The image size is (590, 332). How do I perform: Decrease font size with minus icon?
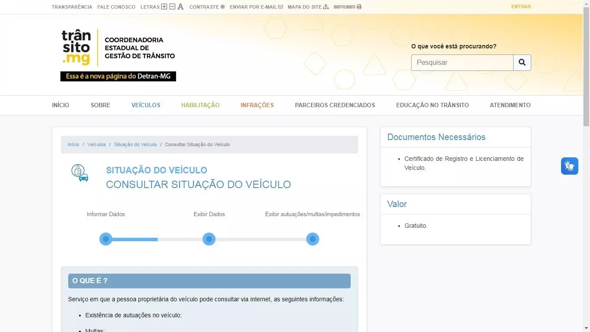(172, 7)
